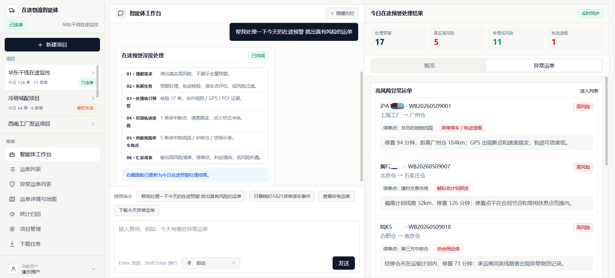Click the truck logo icon
The image size is (615, 278).
(x=12, y=10)
